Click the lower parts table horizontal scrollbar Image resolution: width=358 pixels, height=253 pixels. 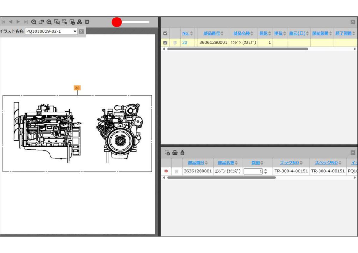(221, 178)
